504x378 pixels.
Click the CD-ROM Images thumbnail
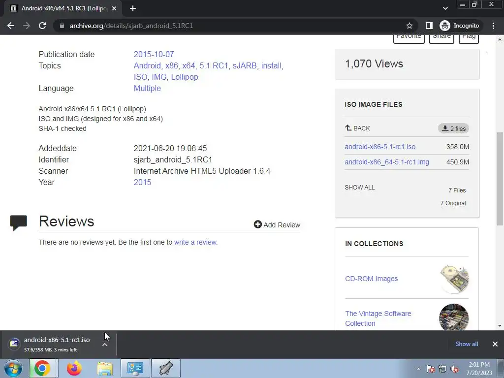454,279
